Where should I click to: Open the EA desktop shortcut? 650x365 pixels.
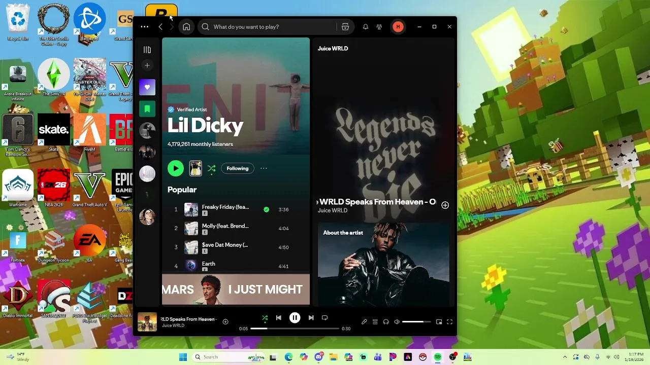[90, 244]
